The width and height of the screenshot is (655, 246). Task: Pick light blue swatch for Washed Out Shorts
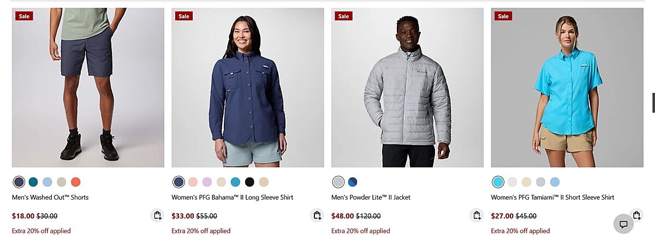click(47, 182)
